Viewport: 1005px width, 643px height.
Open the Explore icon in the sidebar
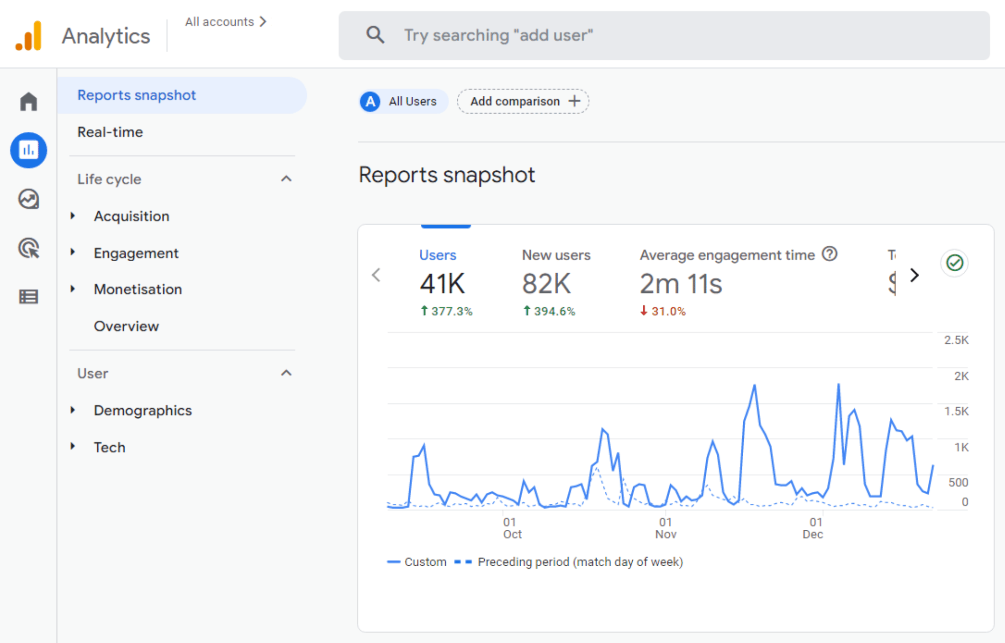pos(28,199)
